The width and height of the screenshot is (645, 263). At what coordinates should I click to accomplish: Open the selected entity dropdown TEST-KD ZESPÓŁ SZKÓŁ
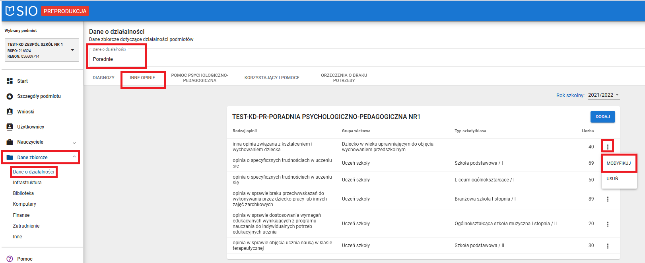click(x=42, y=50)
